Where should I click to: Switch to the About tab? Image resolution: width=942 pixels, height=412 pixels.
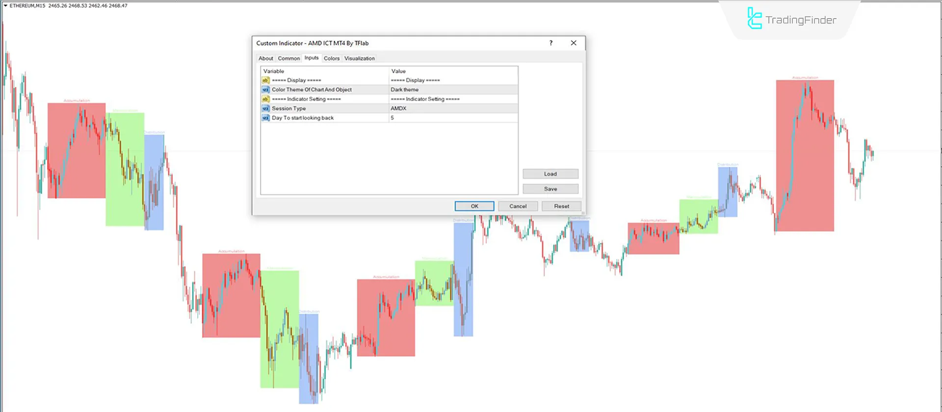[x=266, y=58]
